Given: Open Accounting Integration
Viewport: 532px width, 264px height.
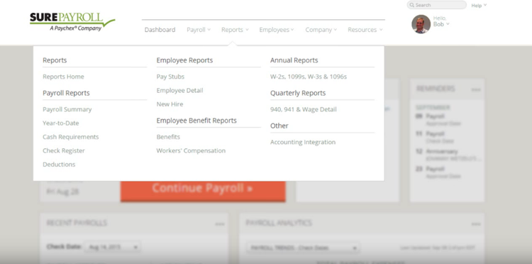Looking at the screenshot, I should [x=303, y=142].
